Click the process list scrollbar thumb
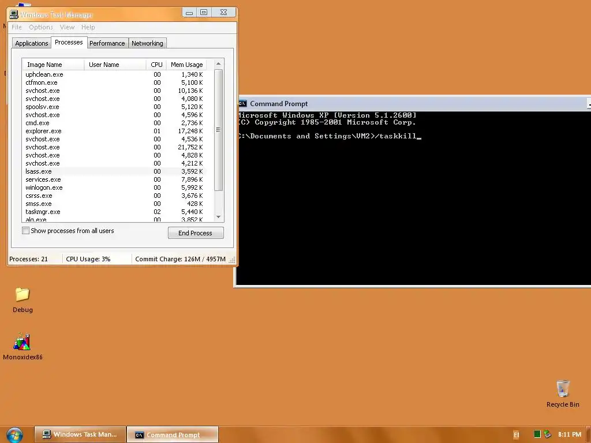The height and width of the screenshot is (443, 591). tap(218, 130)
